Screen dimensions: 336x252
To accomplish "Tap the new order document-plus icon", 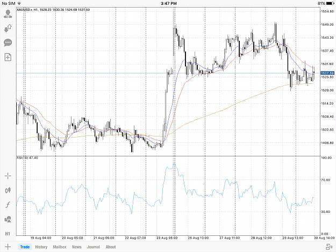I will coord(8,57).
